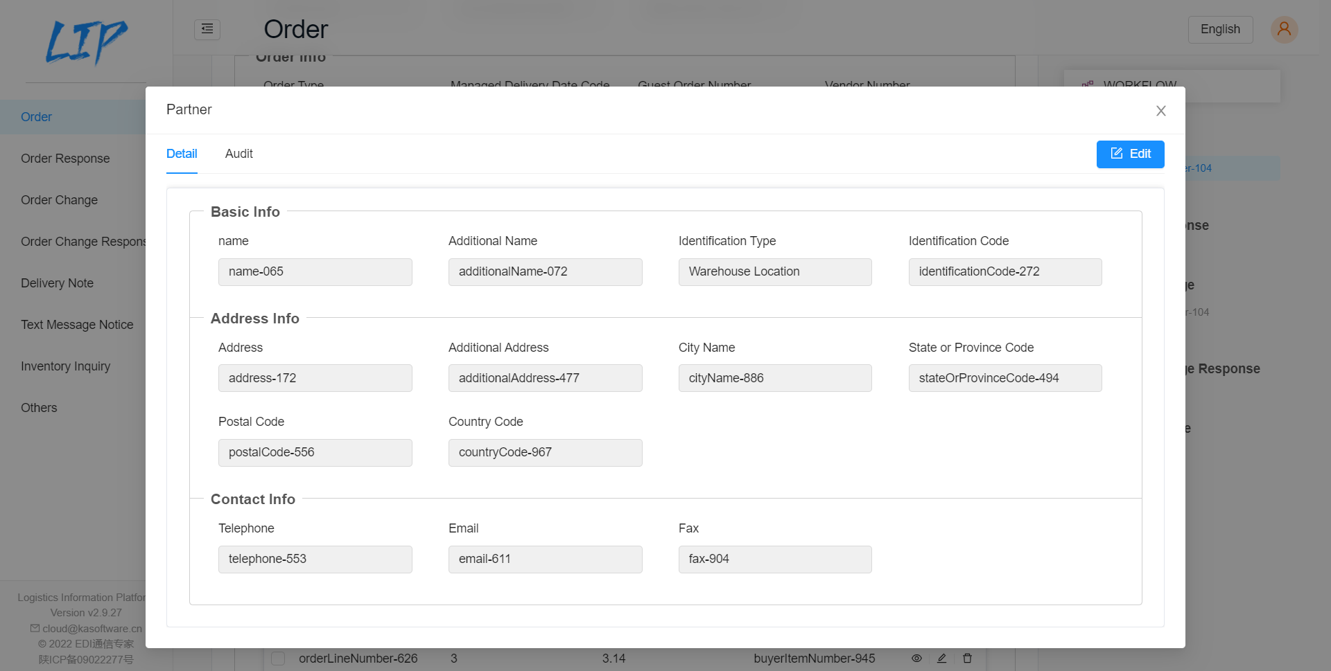Open the 陕ICP备09022277号 filing link
This screenshot has height=671, width=1331.
click(86, 659)
